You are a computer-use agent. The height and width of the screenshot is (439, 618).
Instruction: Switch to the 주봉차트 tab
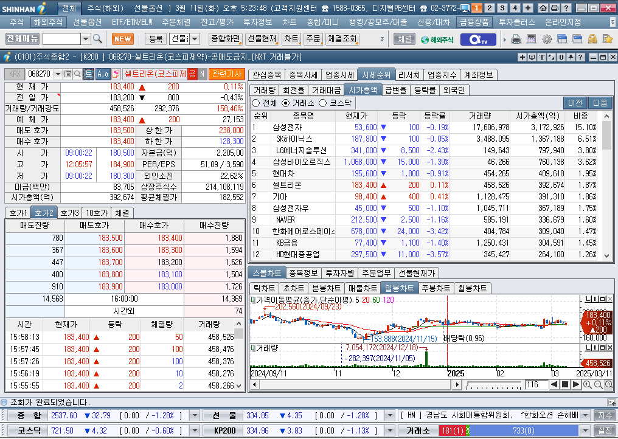click(x=436, y=288)
